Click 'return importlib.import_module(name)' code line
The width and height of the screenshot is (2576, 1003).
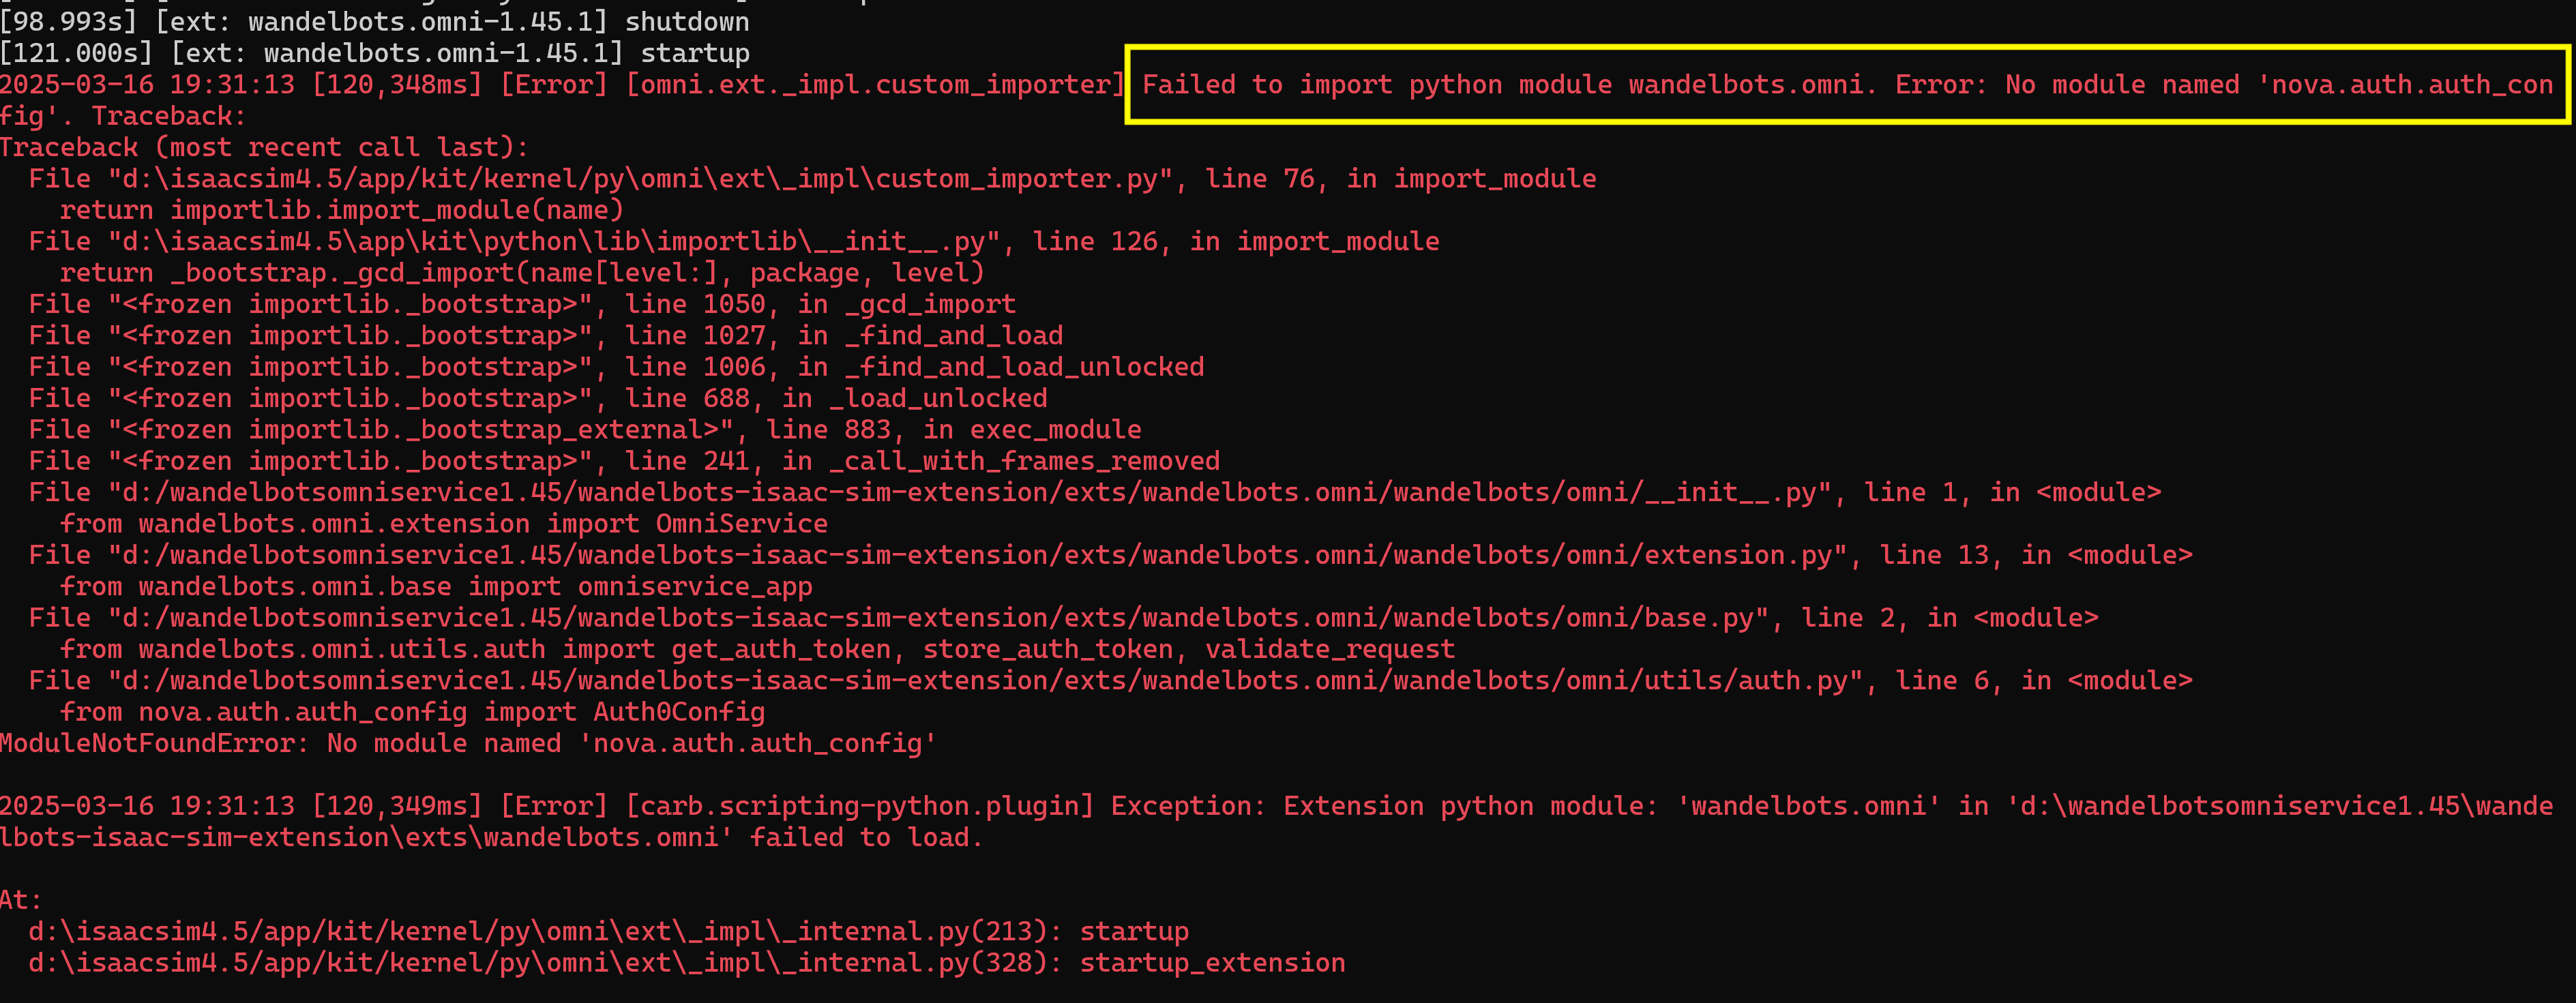coord(341,210)
